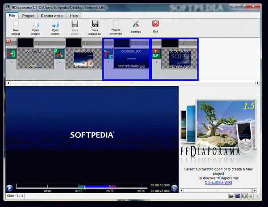Choose Save project as
The width and height of the screenshot is (268, 207).
tap(95, 28)
